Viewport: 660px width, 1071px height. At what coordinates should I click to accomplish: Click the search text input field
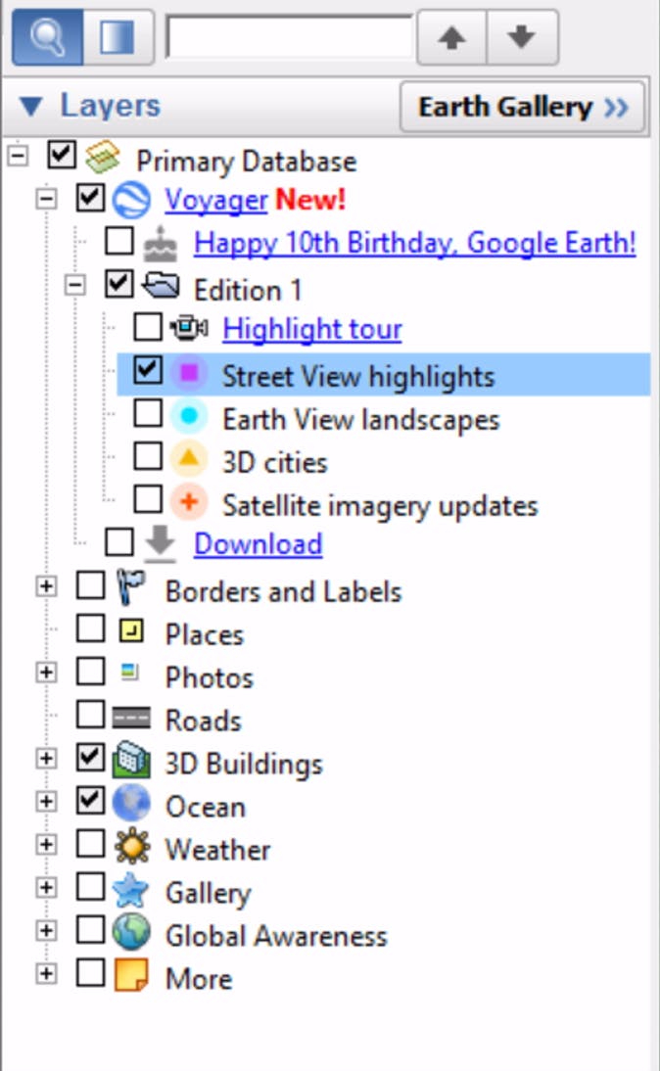point(290,38)
